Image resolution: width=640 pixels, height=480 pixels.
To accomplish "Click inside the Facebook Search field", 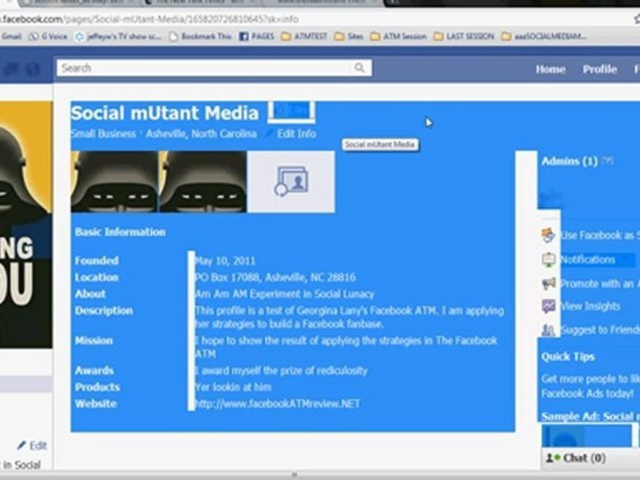I will [214, 68].
